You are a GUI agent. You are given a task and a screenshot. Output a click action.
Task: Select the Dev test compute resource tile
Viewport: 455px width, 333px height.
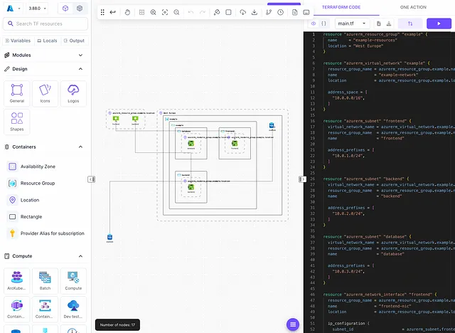click(73, 309)
